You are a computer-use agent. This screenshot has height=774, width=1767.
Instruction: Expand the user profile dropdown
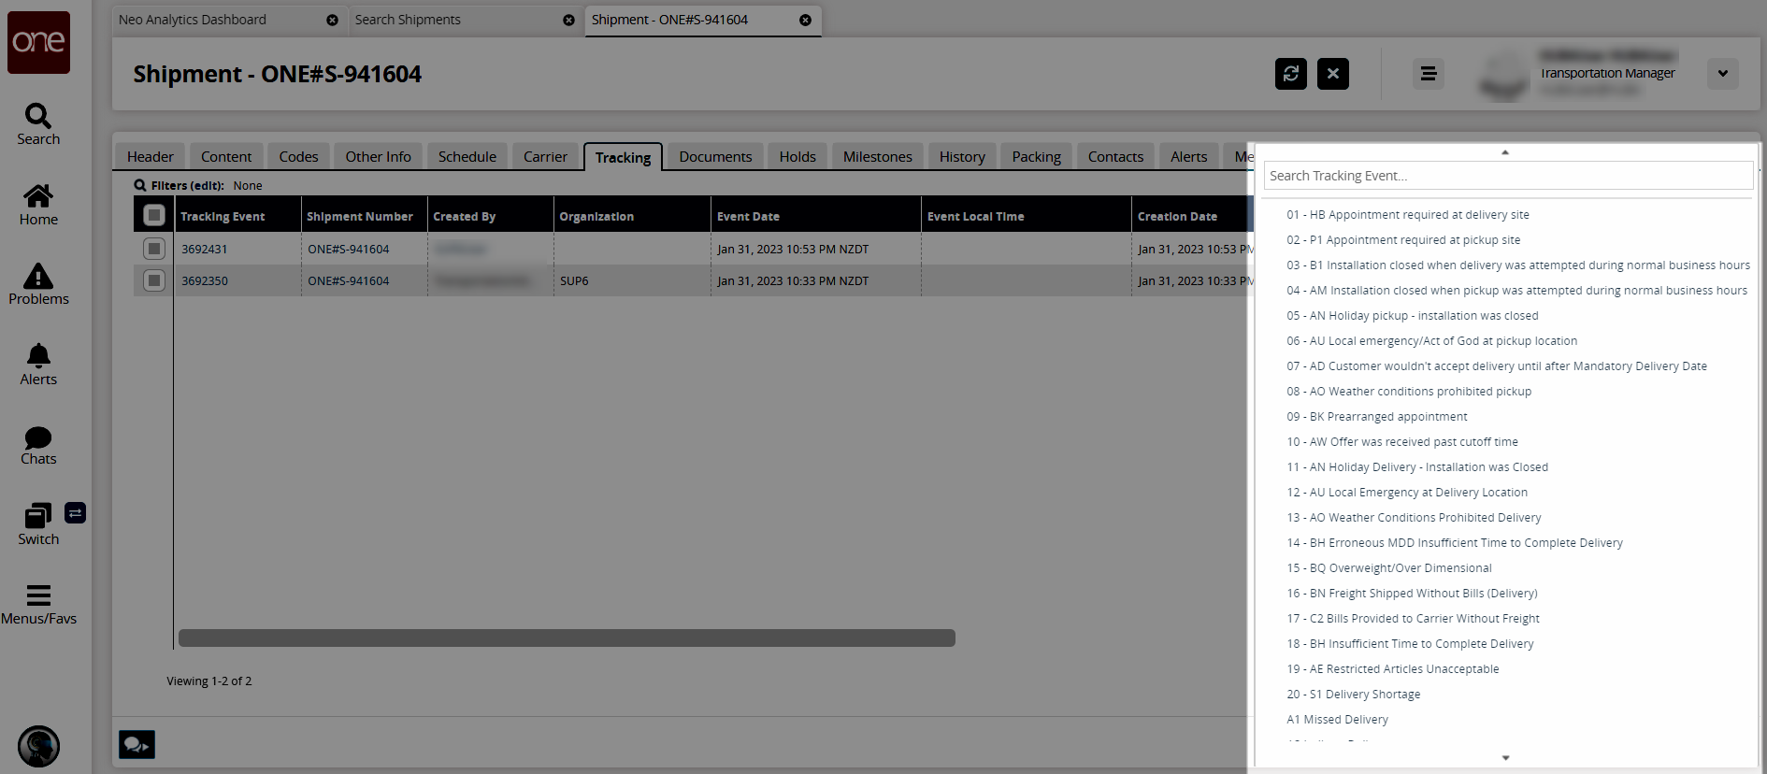pos(1722,74)
